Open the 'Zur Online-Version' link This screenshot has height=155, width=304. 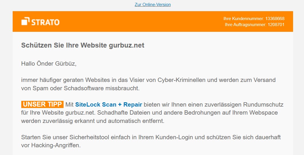tap(153, 4)
